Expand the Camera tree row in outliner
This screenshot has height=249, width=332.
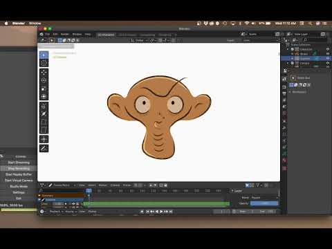288,63
